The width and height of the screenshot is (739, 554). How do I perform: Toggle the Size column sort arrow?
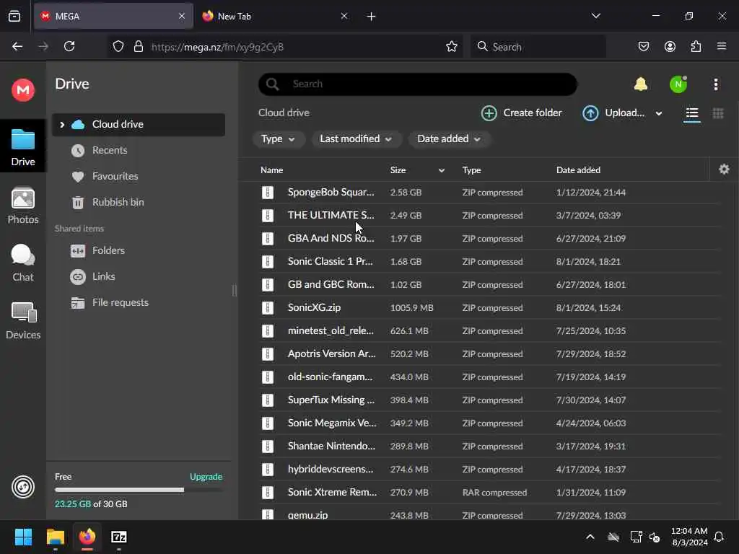442,170
